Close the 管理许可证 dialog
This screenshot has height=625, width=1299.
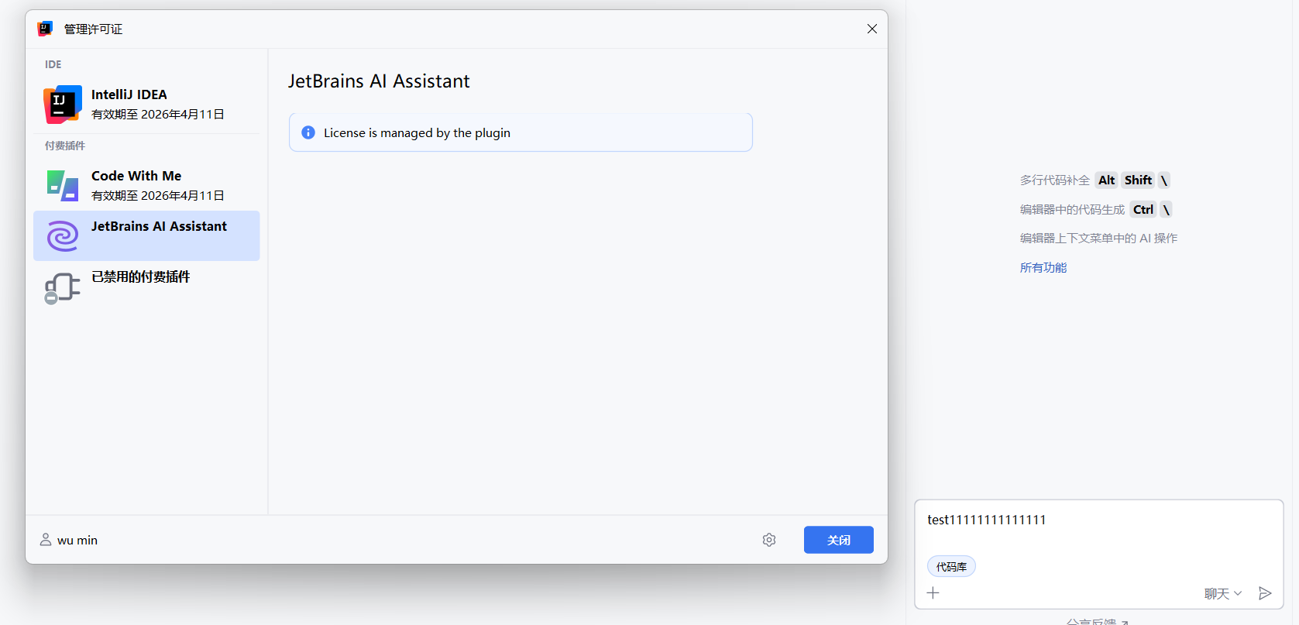click(872, 29)
